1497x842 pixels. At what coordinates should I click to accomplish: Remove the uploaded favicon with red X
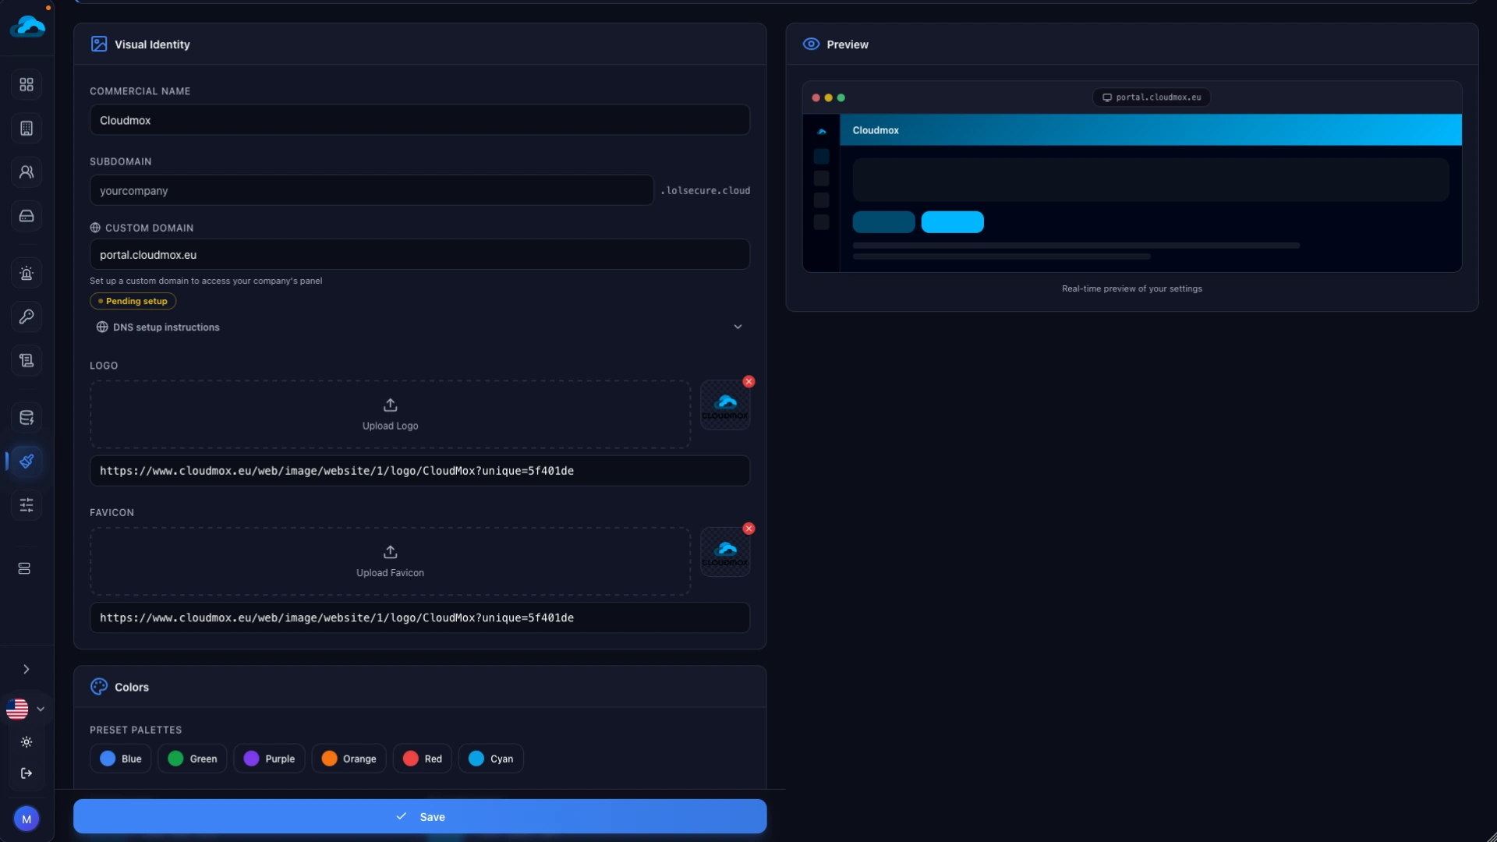coord(748,529)
